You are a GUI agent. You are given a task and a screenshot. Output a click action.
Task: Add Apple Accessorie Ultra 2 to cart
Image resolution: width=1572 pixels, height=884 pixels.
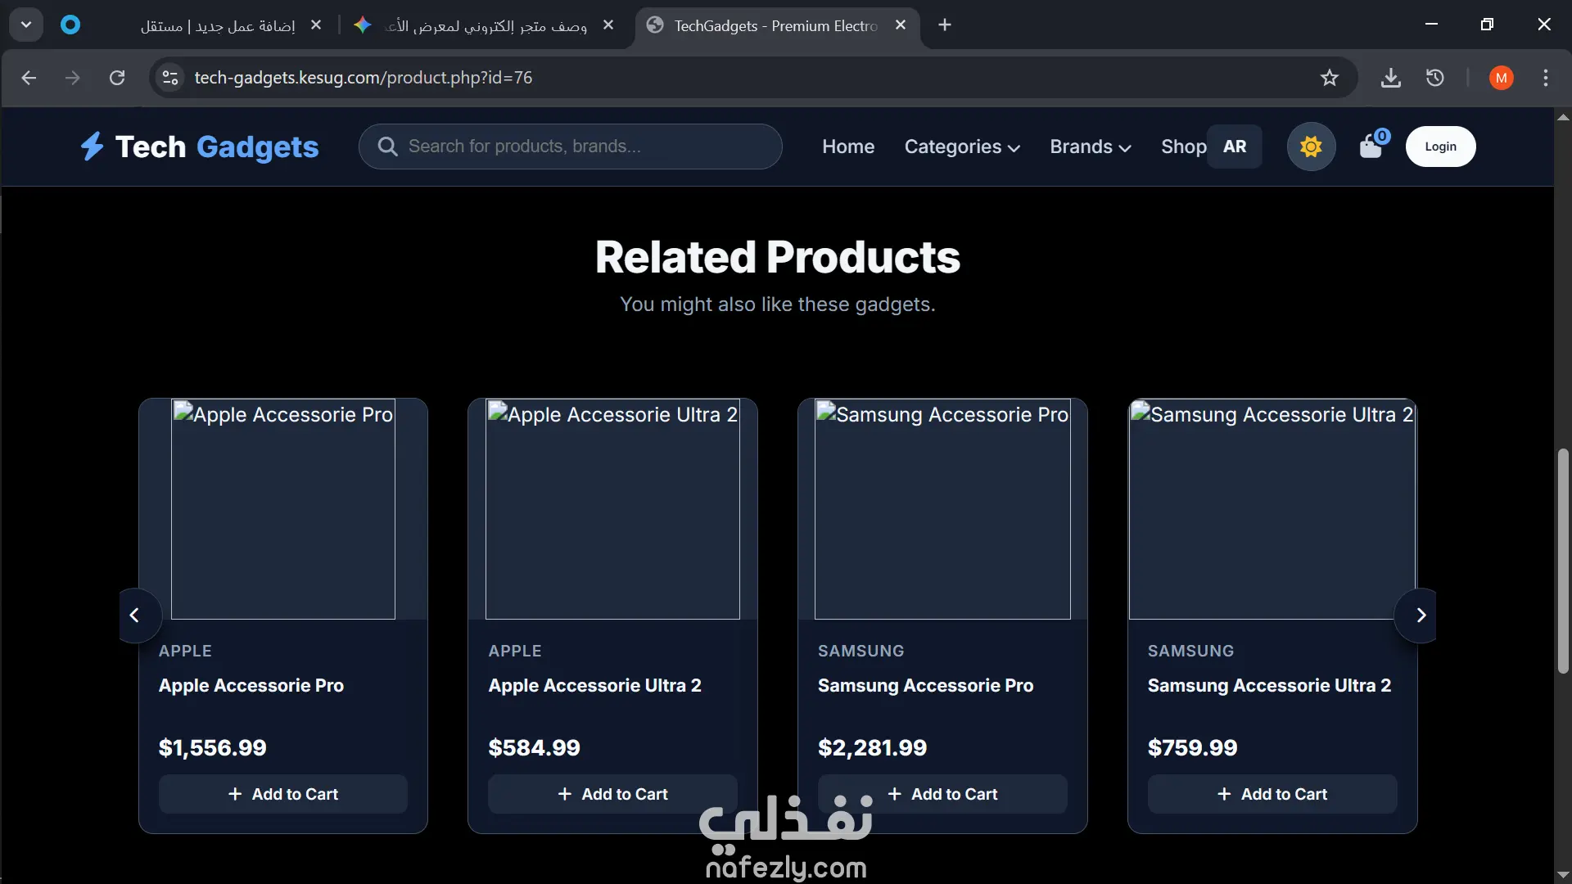[612, 794]
